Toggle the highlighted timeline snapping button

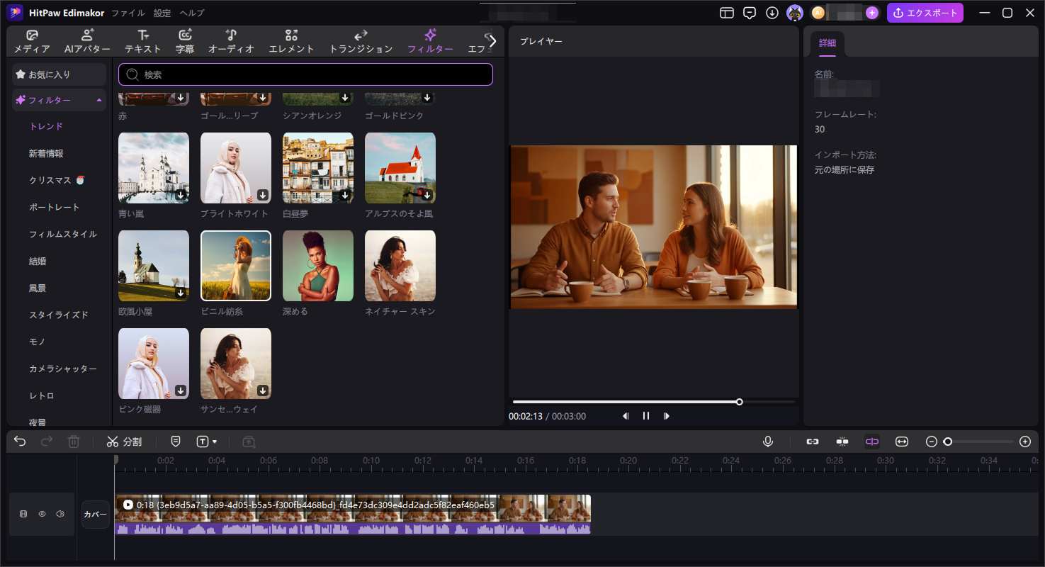click(x=871, y=442)
